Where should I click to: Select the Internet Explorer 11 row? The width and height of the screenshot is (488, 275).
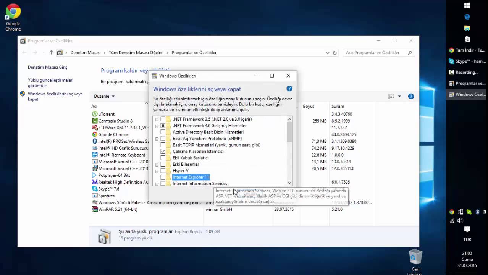(191, 177)
